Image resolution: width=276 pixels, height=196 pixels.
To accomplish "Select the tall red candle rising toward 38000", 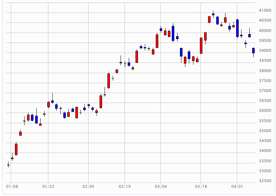I will (108, 81).
